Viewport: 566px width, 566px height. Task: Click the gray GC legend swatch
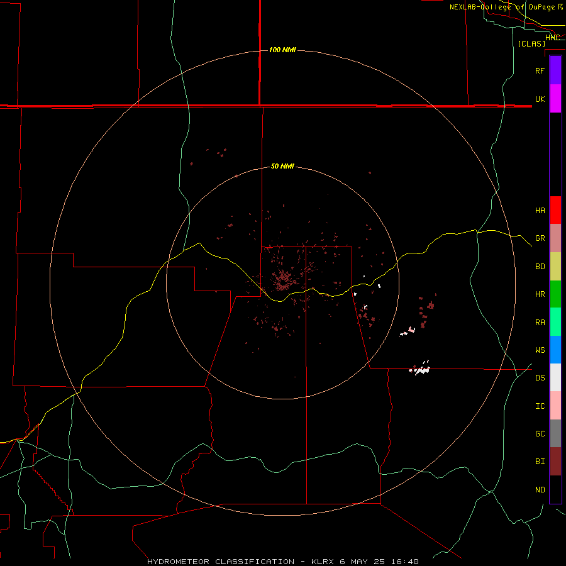click(x=555, y=433)
